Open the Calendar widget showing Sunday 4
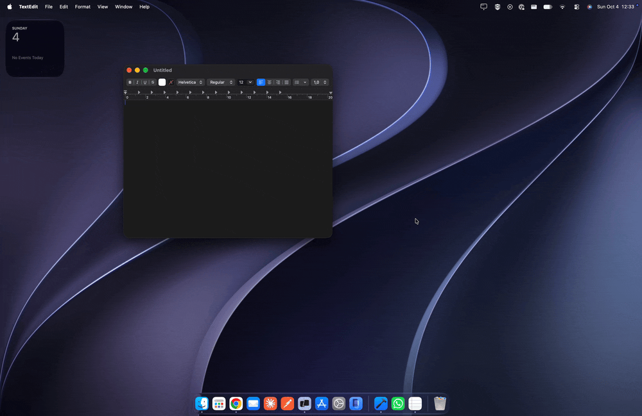This screenshot has height=416, width=642. click(x=35, y=49)
